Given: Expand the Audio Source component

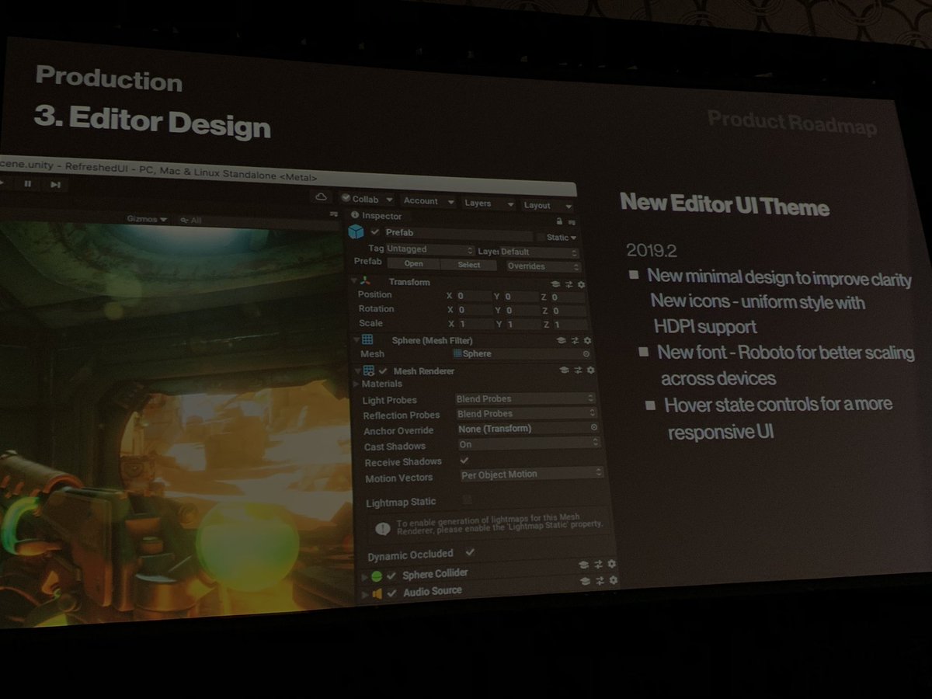Looking at the screenshot, I should click(x=366, y=594).
